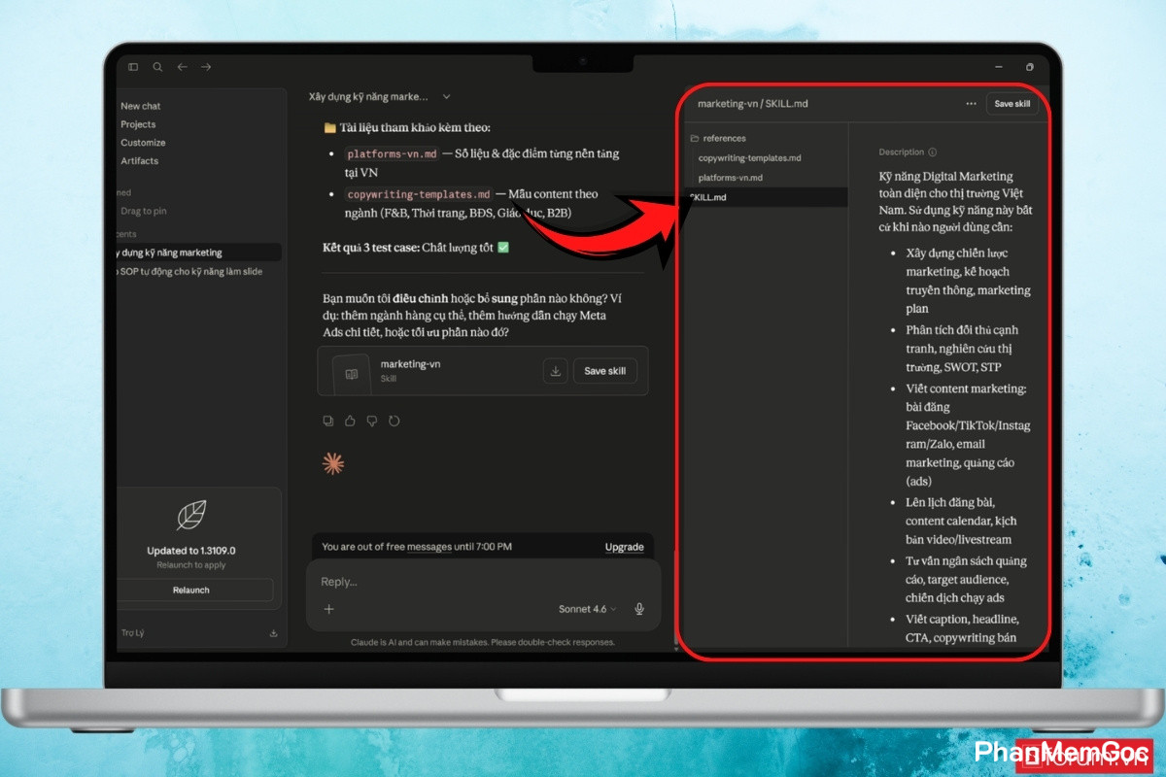Open the marketing-vn skill card
The height and width of the screenshot is (777, 1166).
[x=483, y=371]
